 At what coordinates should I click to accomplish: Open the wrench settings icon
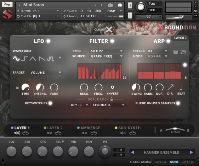(7, 5)
